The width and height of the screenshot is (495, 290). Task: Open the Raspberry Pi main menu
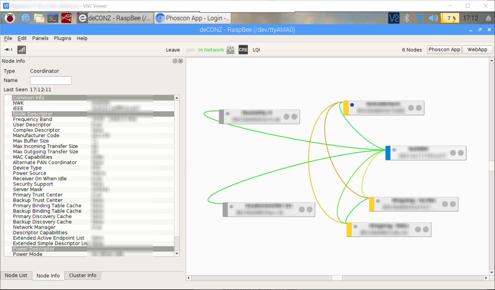pos(10,18)
